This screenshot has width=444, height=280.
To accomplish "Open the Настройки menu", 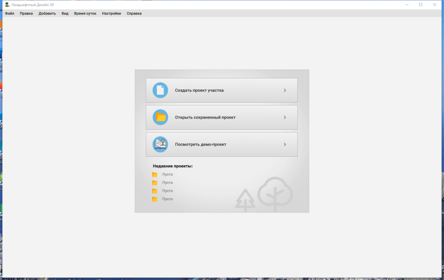I will (111, 14).
